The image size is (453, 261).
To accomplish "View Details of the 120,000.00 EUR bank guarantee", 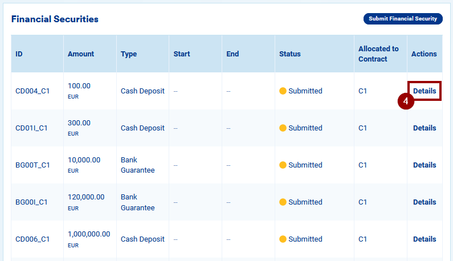I will pyautogui.click(x=425, y=202).
